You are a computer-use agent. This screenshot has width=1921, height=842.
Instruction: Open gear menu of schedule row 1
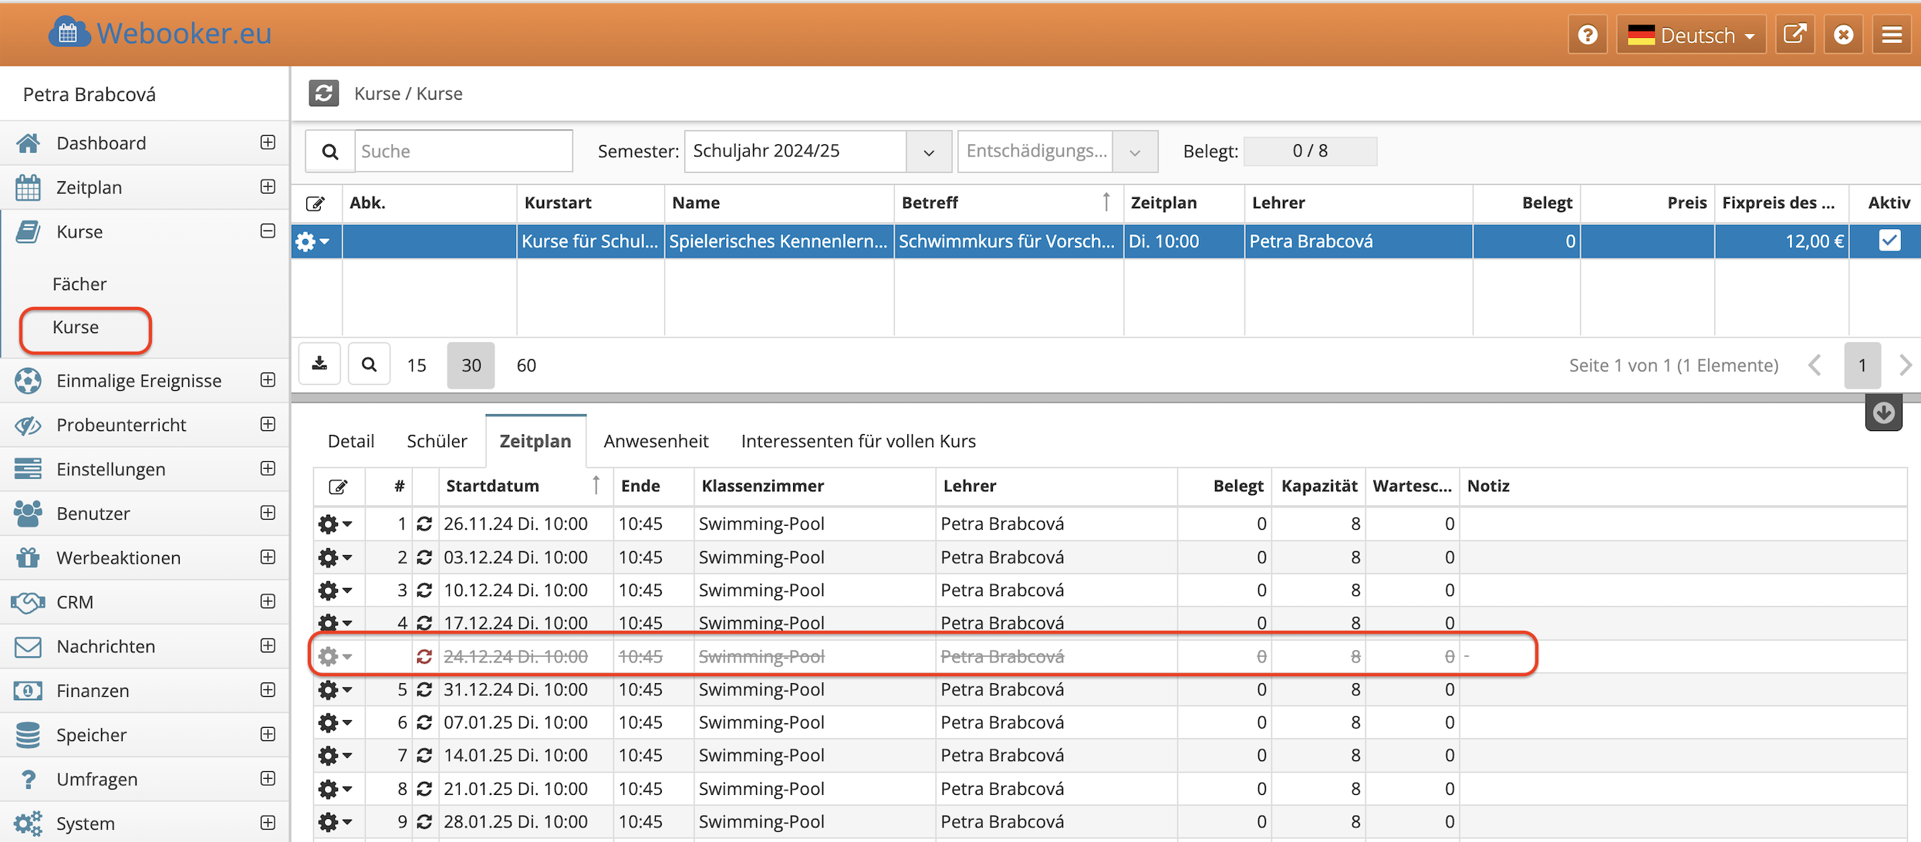tap(334, 524)
